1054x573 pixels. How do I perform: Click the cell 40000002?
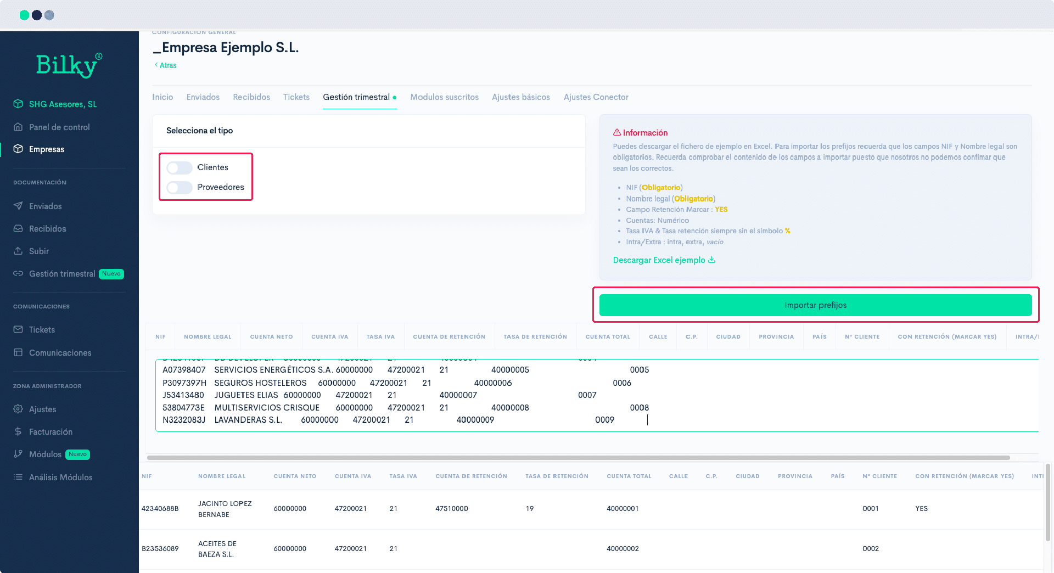[623, 549]
